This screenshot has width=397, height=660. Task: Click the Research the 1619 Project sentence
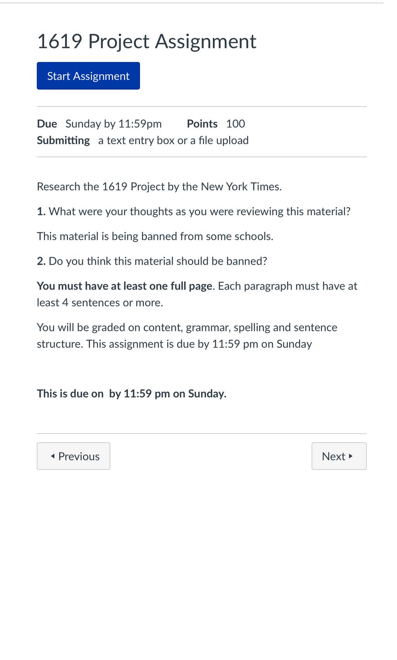[159, 187]
